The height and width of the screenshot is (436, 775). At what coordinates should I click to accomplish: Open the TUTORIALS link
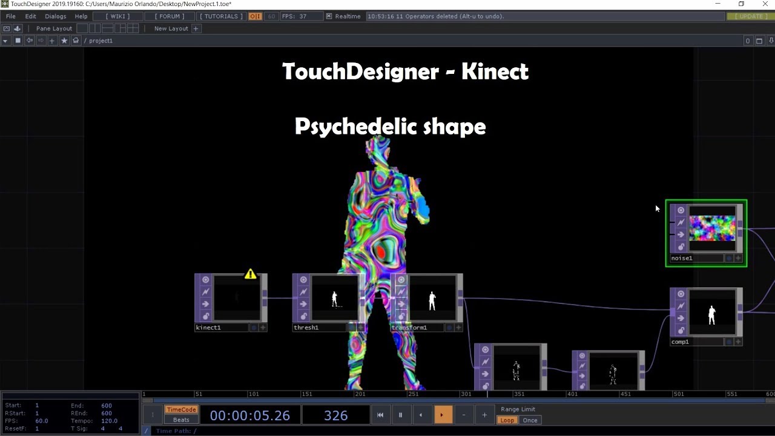coord(221,16)
